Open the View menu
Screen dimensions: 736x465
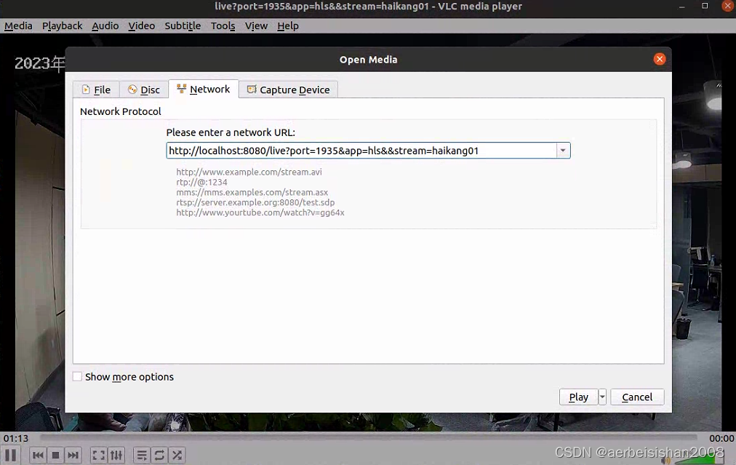256,26
